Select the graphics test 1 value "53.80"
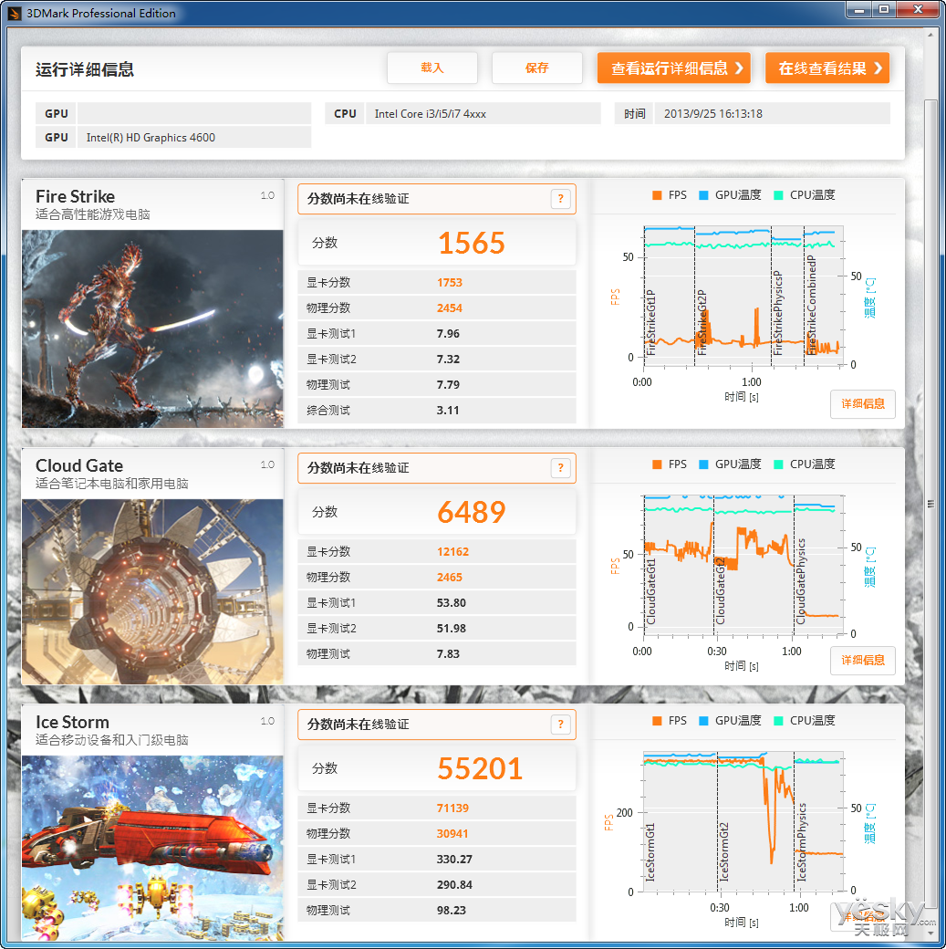Screen dimensions: 946x949 452,603
